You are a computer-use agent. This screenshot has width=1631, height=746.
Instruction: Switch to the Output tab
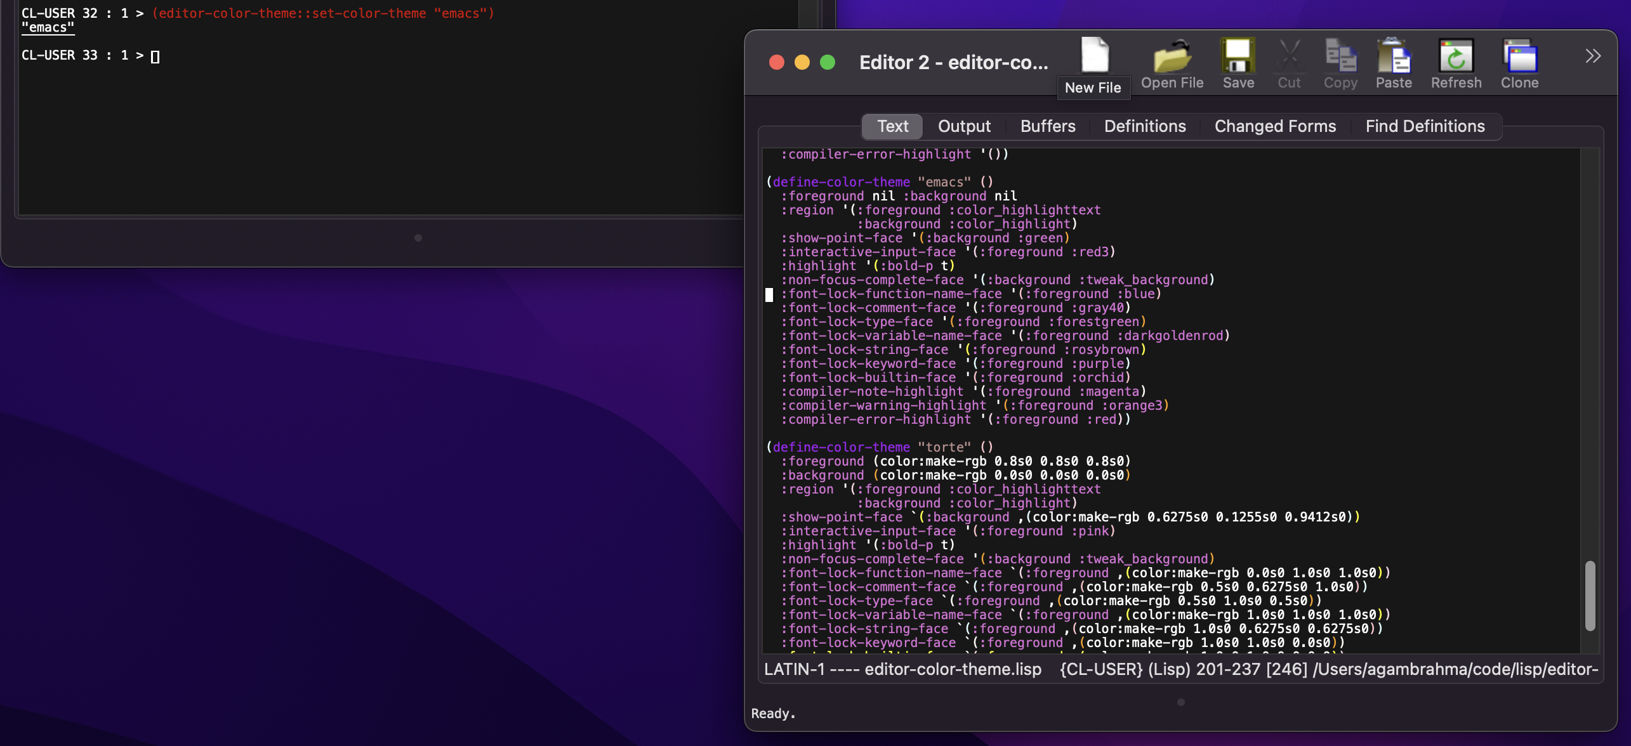coord(963,126)
